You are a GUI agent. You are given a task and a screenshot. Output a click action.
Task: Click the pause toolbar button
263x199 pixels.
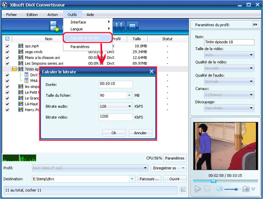119,27
